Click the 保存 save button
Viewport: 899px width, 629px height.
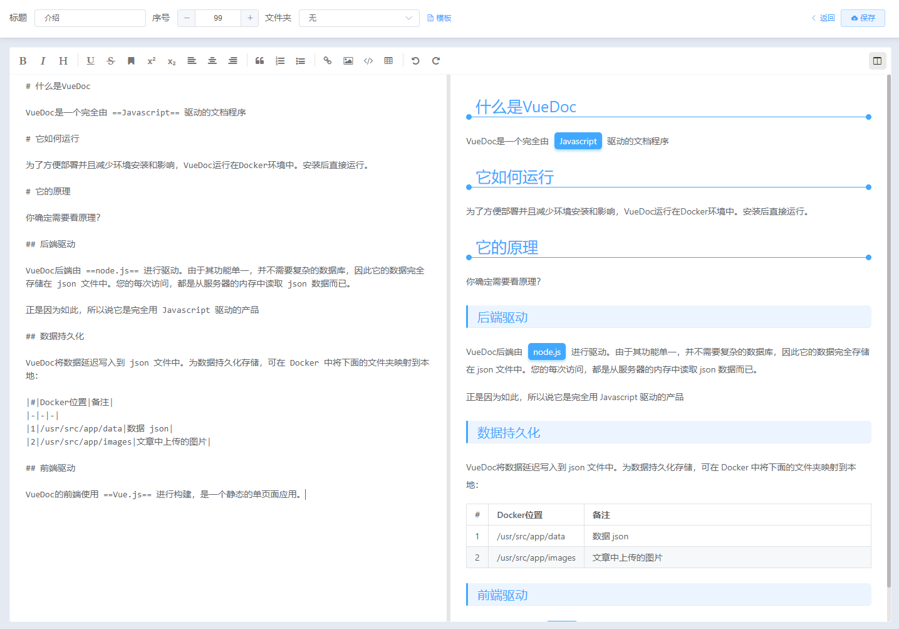click(863, 18)
